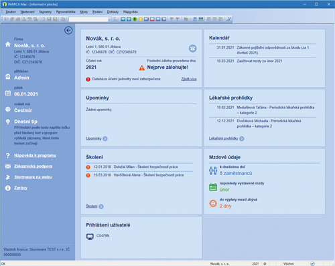Screen dimensions: 335x266
Task: Open the Upomínky link at the card bottom
Action: 94,138
